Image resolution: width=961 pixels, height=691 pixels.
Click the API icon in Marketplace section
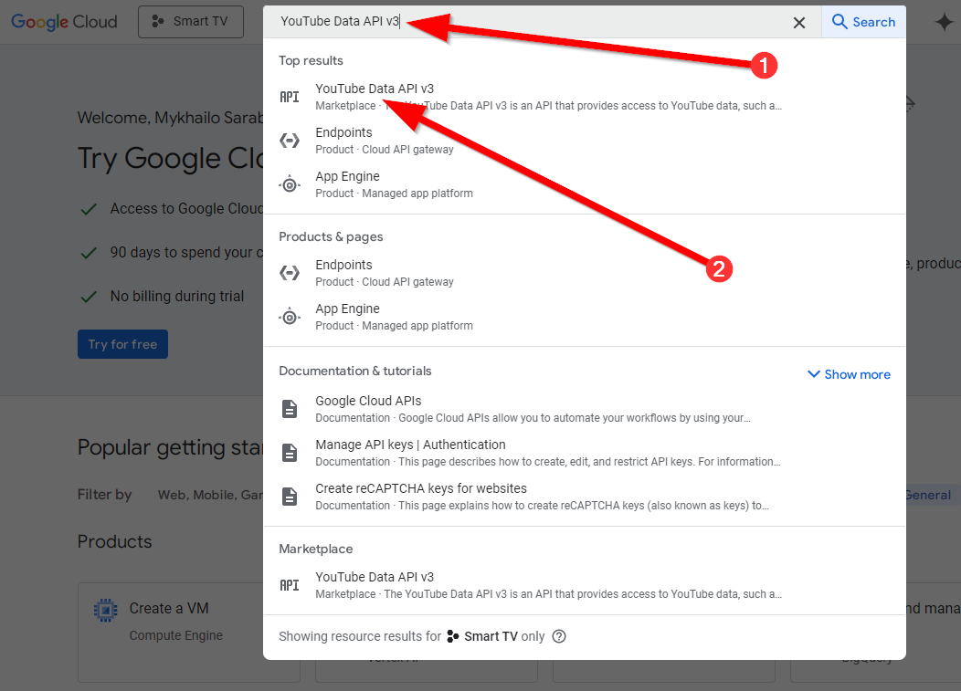click(290, 585)
